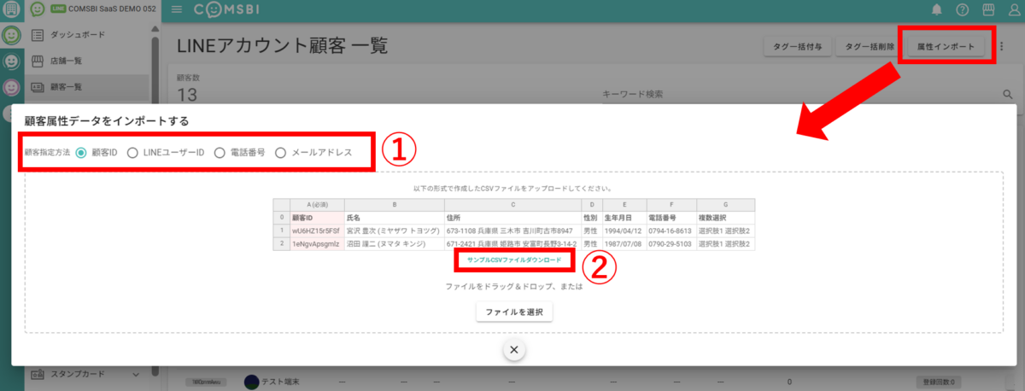Click the building icon at top-left

[11, 9]
